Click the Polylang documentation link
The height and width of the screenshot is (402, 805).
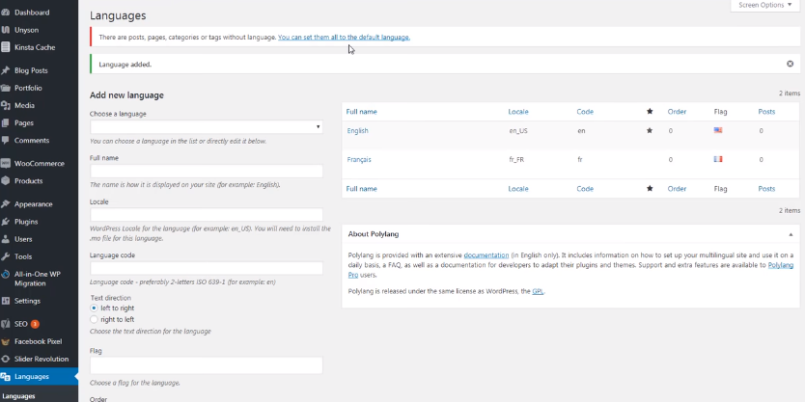[x=486, y=255]
